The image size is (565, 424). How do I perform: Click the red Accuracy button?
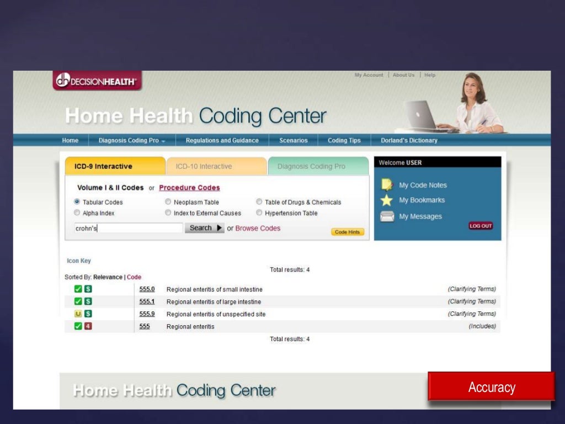(x=492, y=387)
